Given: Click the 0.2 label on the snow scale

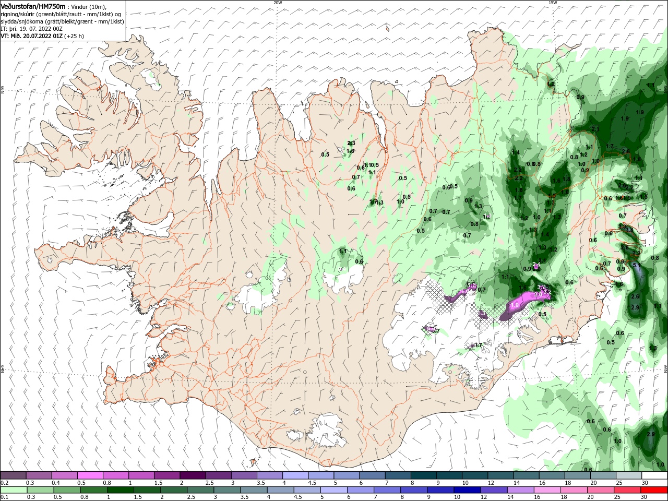Looking at the screenshot, I should [4, 483].
